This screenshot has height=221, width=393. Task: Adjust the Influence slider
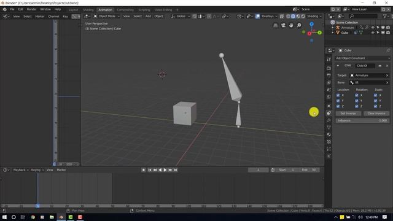(x=362, y=120)
